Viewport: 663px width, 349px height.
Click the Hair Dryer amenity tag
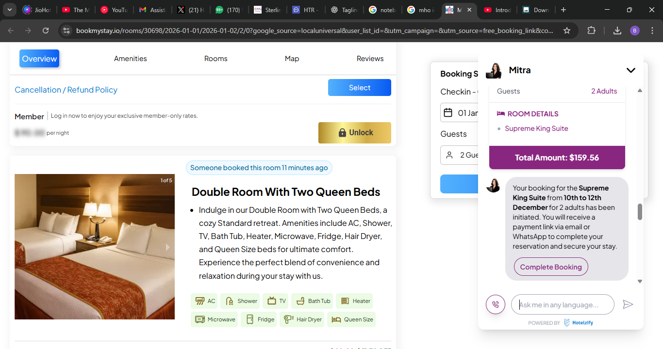click(302, 319)
